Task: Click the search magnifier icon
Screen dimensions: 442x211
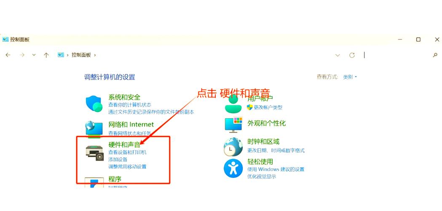Action: pos(435,55)
